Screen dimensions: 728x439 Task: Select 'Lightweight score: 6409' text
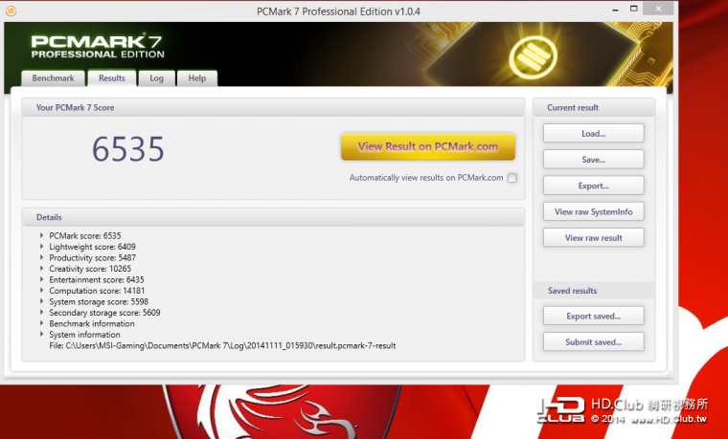92,247
